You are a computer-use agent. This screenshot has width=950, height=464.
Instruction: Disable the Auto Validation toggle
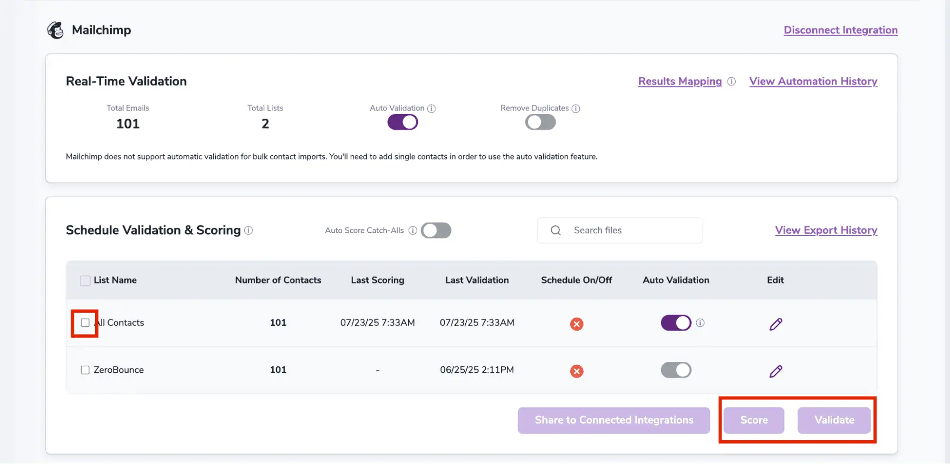(x=402, y=122)
